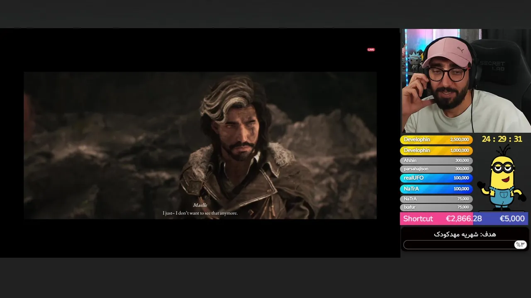The height and width of the screenshot is (298, 531).
Task: Click the minion mascot graphic
Action: [x=501, y=178]
